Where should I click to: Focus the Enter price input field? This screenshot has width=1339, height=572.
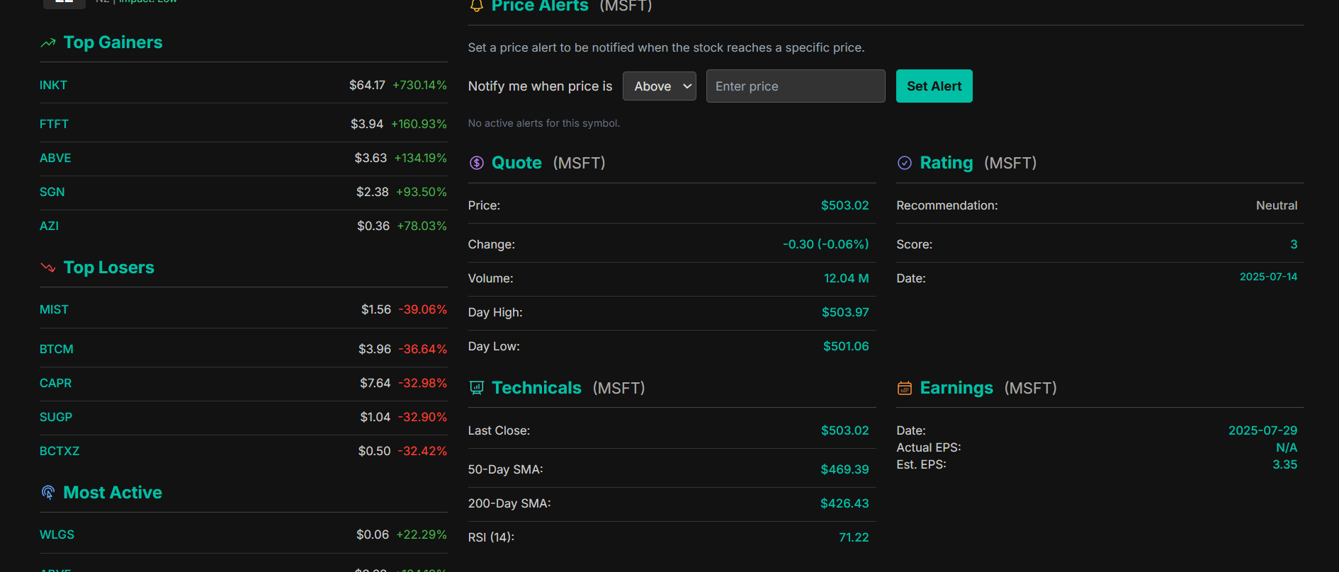click(x=796, y=86)
